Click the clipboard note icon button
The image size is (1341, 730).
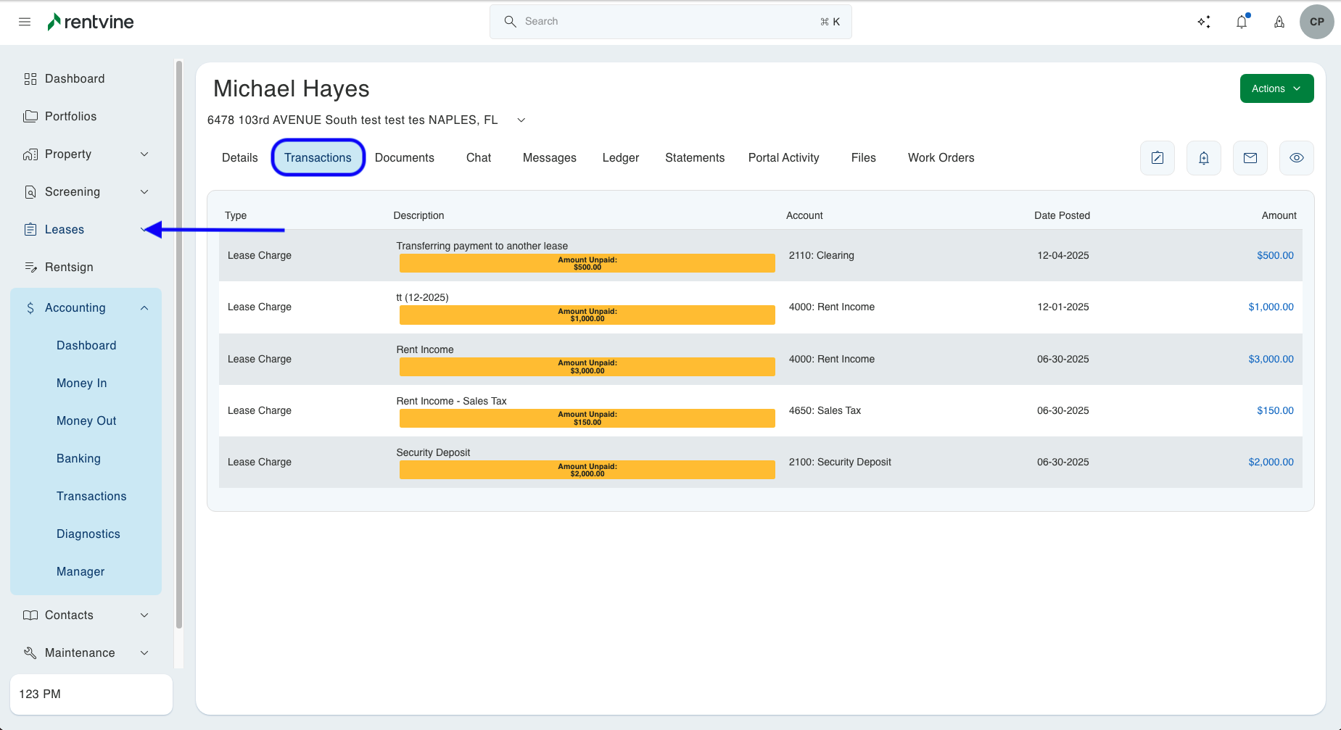1158,158
